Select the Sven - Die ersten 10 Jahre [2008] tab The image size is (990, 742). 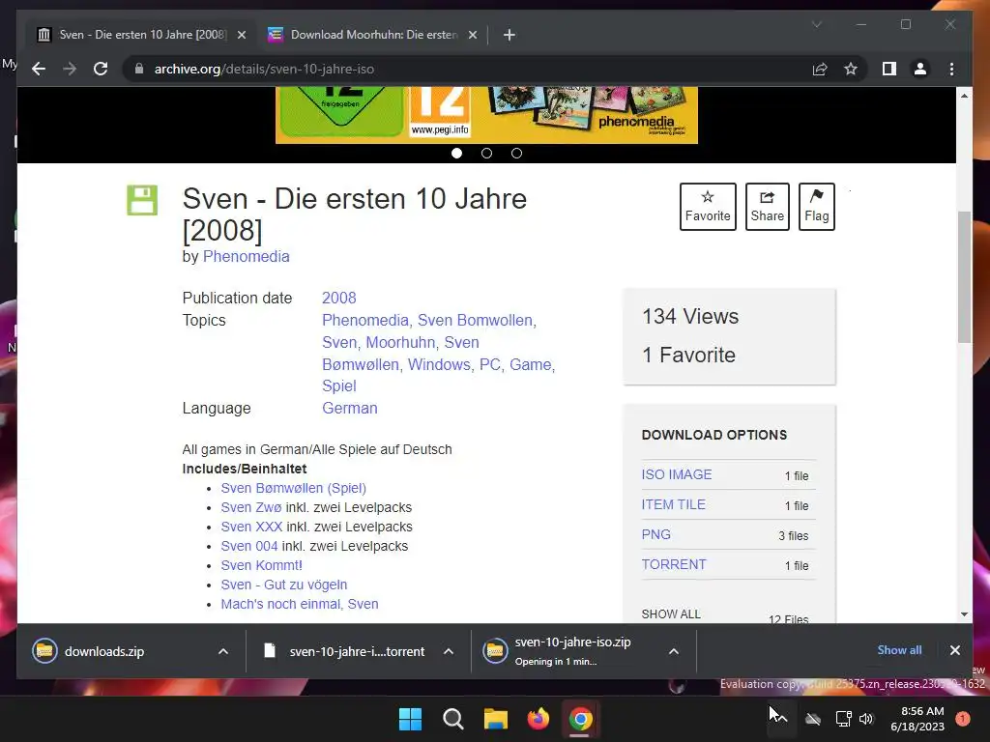click(142, 35)
